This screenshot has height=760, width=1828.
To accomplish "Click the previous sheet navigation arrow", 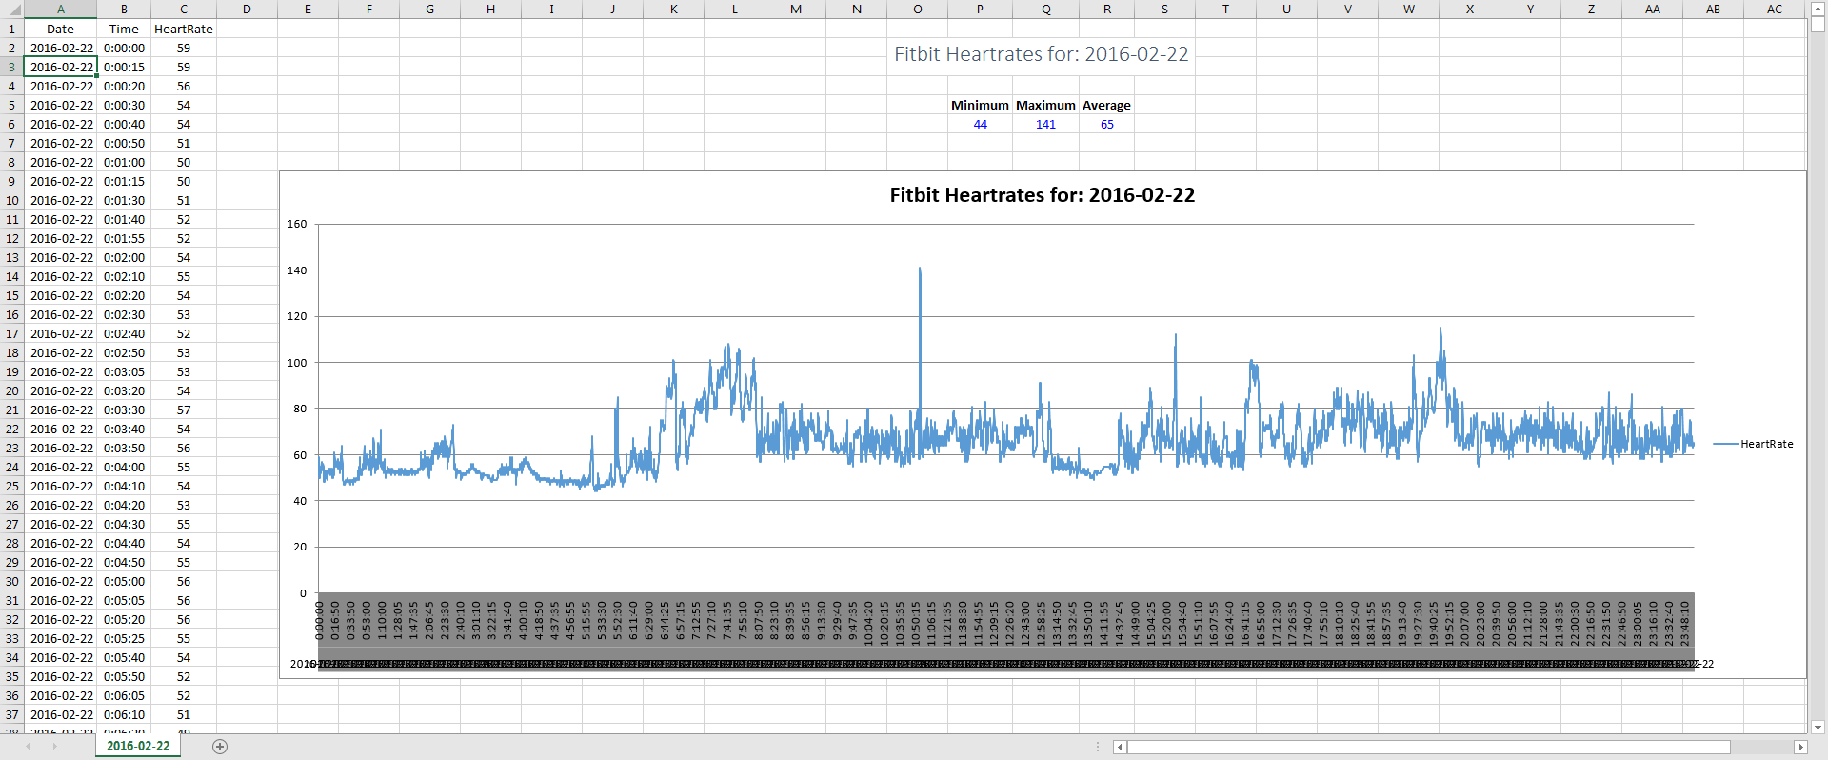I will [x=29, y=747].
